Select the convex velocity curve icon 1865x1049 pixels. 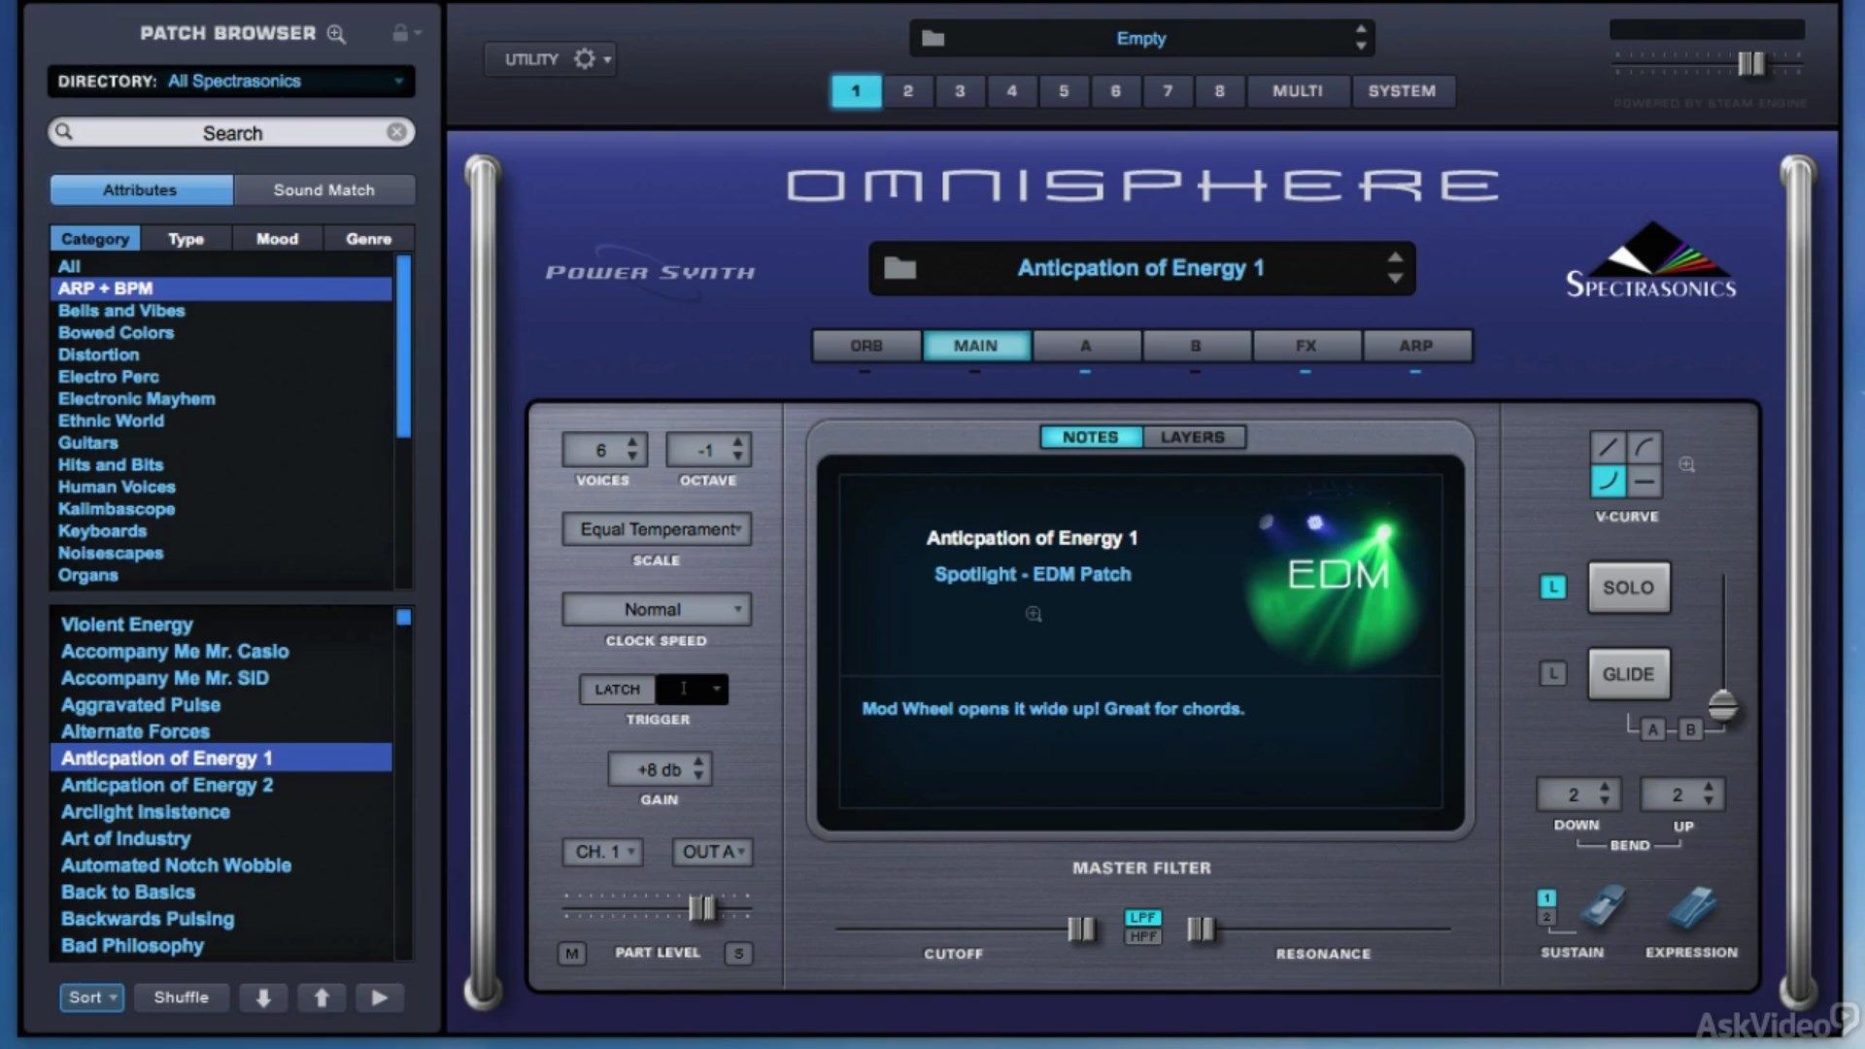coord(1645,448)
